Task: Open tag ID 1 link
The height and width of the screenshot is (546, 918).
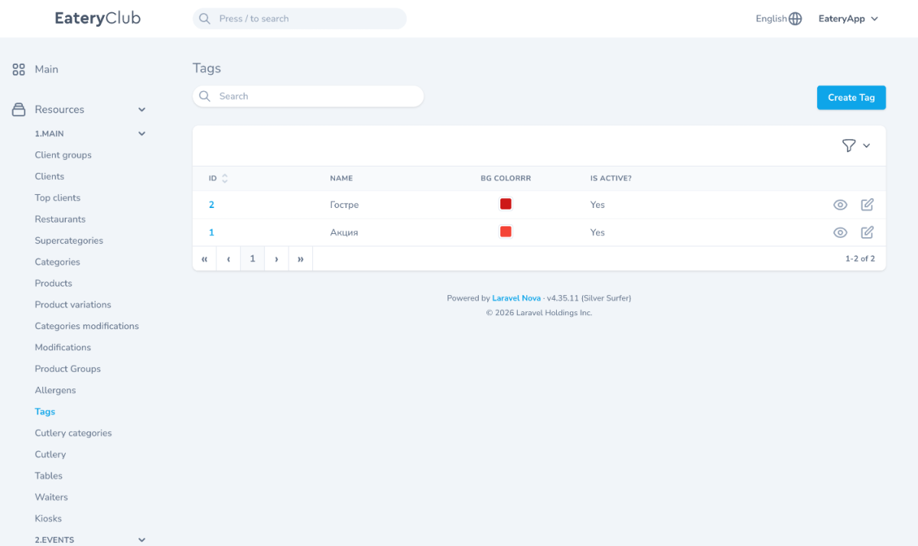Action: (x=212, y=232)
